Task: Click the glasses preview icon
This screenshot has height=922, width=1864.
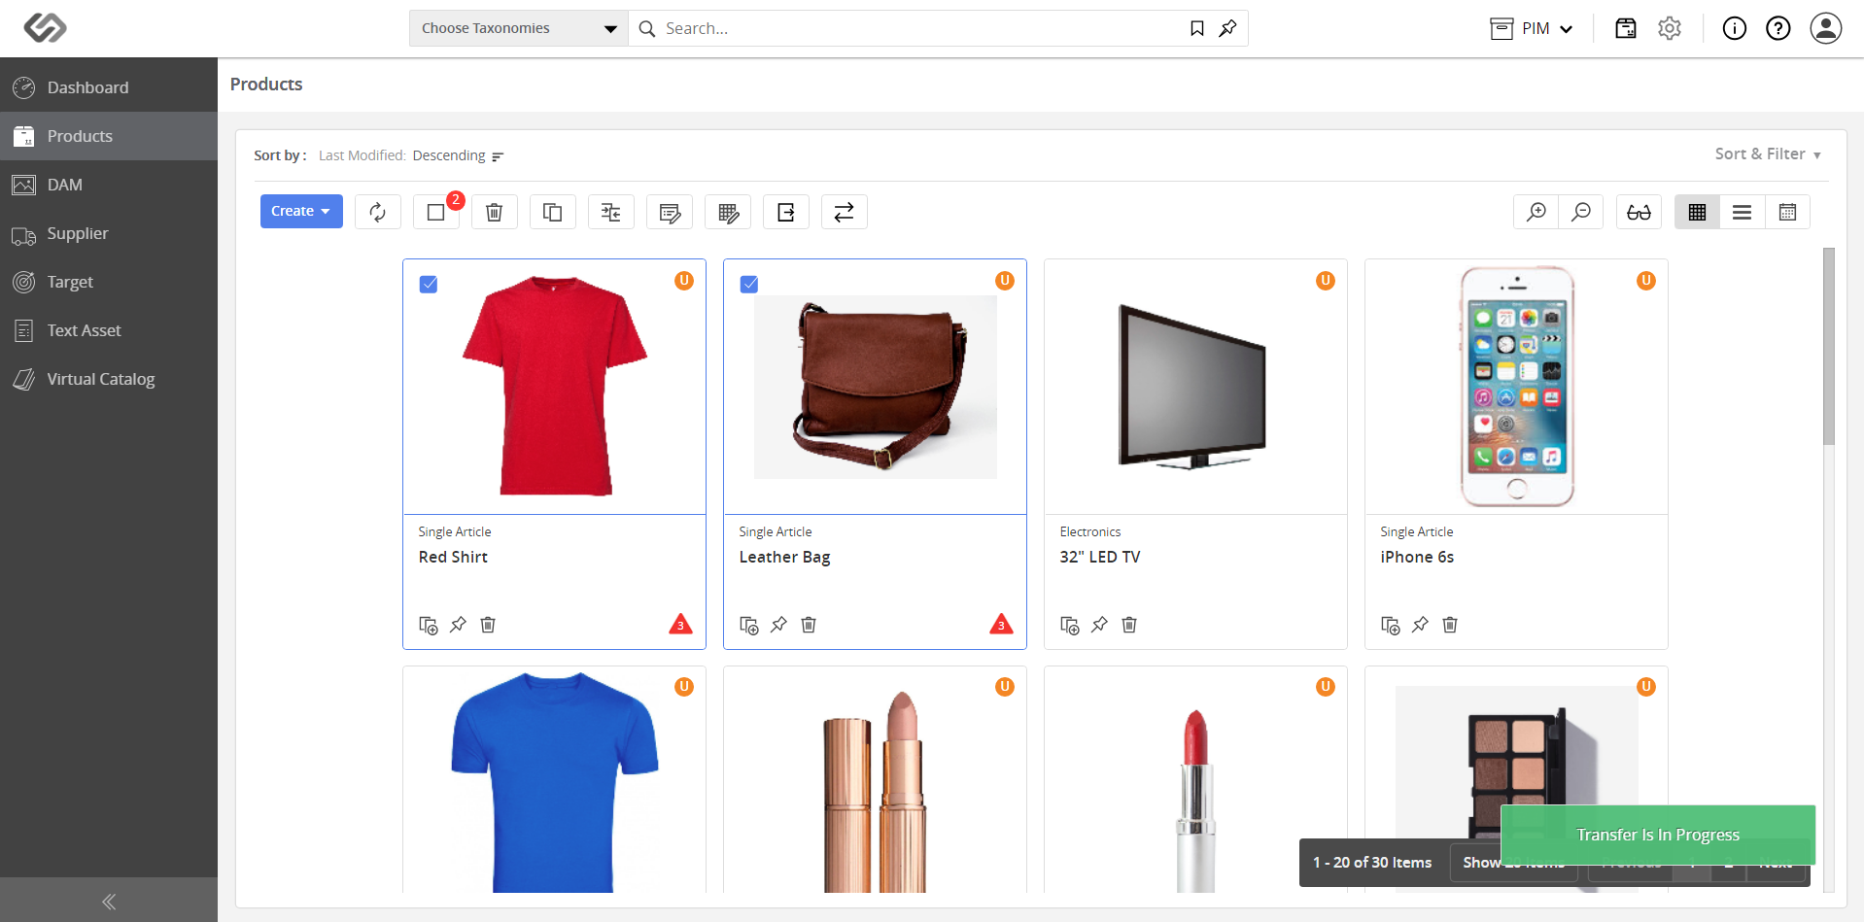Action: pyautogui.click(x=1640, y=212)
